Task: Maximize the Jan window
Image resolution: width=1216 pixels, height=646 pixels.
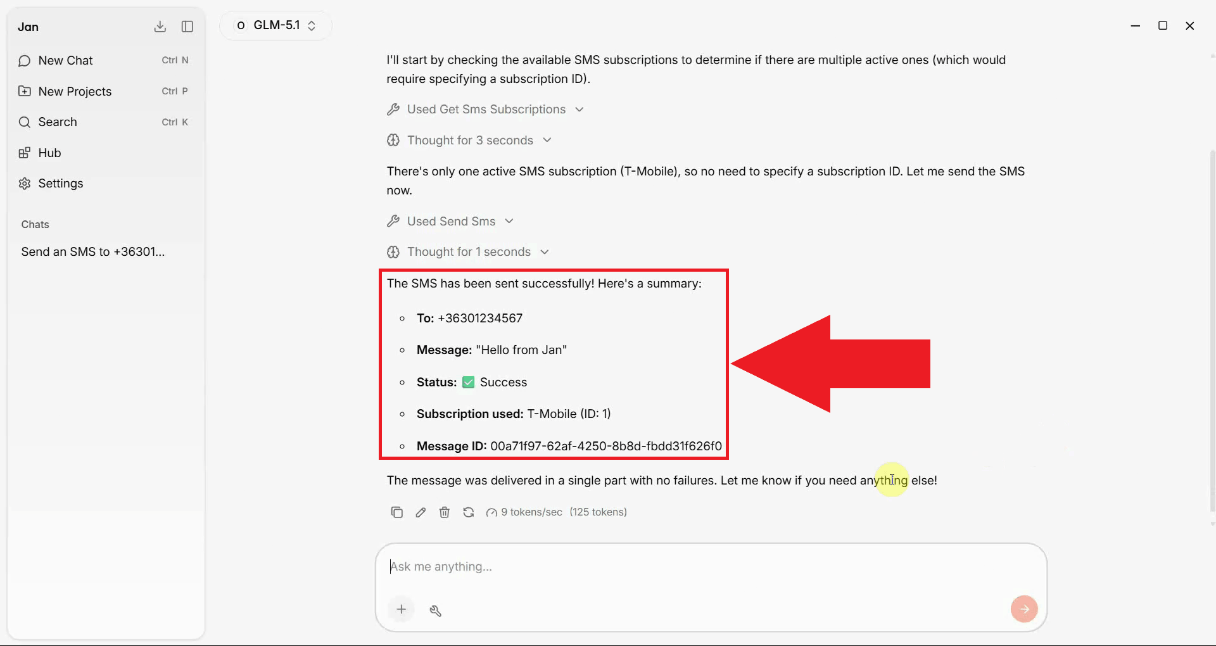Action: point(1163,26)
